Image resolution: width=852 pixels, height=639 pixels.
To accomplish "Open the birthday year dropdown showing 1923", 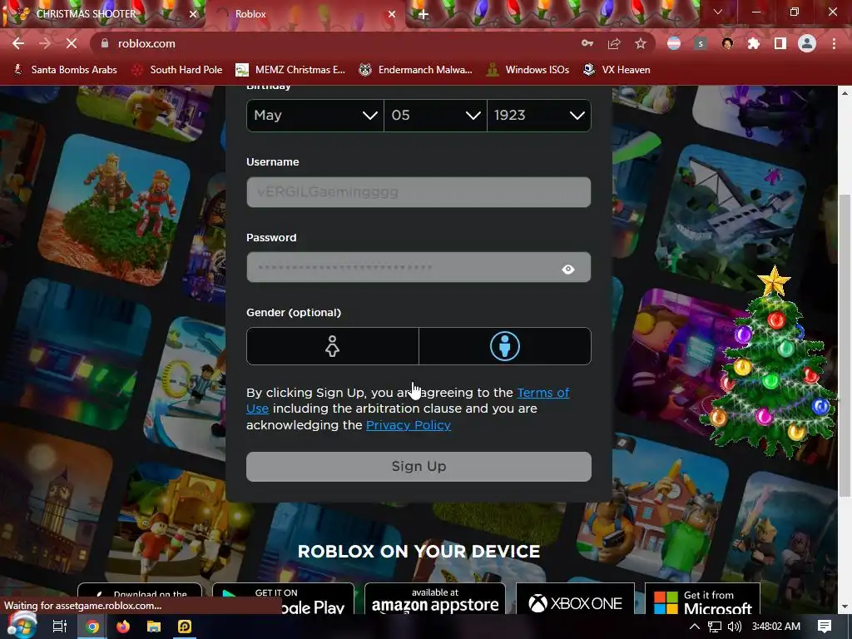I will (539, 115).
